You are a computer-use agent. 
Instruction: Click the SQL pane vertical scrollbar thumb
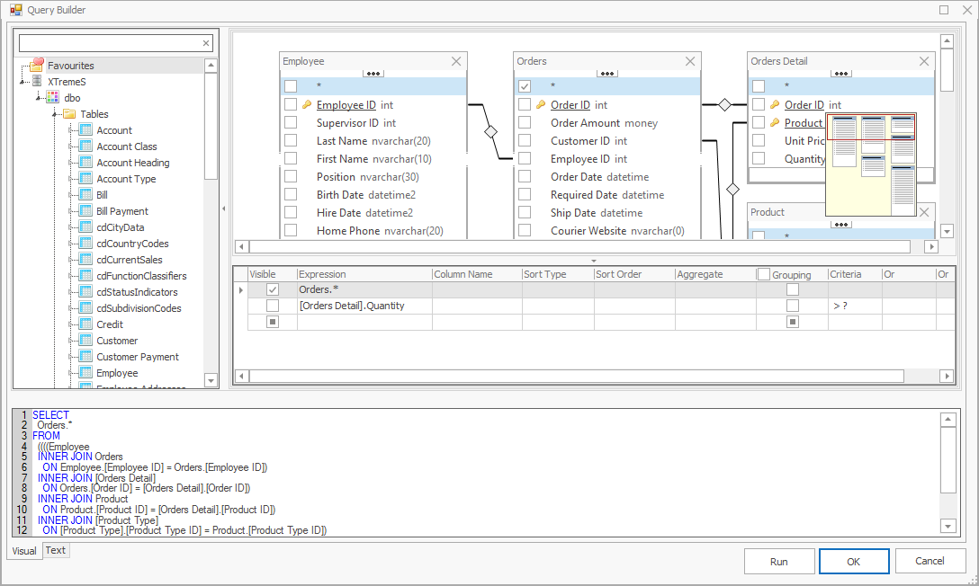tap(948, 460)
